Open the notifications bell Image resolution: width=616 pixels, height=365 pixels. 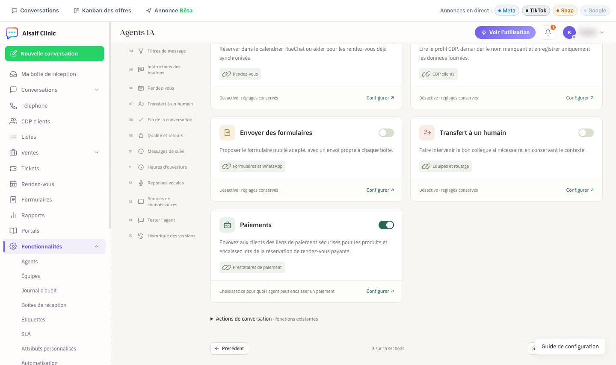[x=548, y=32]
